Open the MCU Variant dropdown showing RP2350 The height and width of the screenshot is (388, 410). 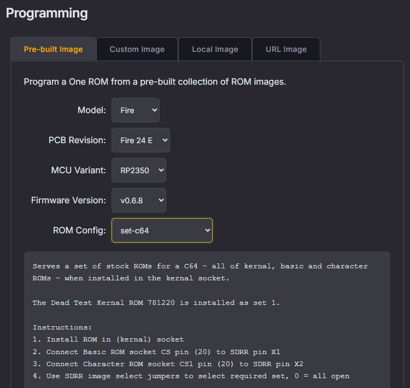click(x=139, y=171)
